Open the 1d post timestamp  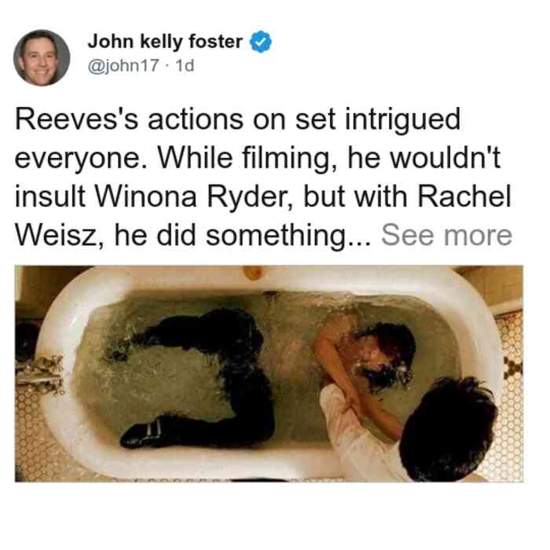(x=185, y=66)
